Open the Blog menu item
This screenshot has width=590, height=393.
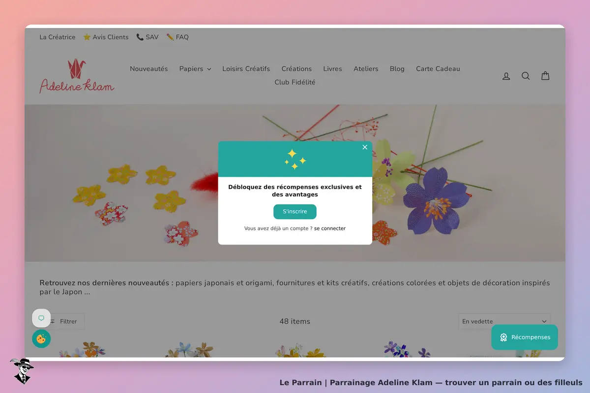(397, 69)
